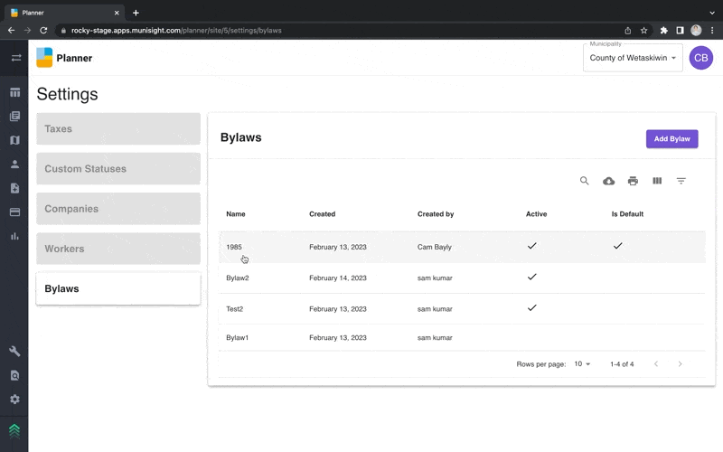723x452 pixels.
Task: Open the CB user avatar menu
Action: [x=700, y=58]
